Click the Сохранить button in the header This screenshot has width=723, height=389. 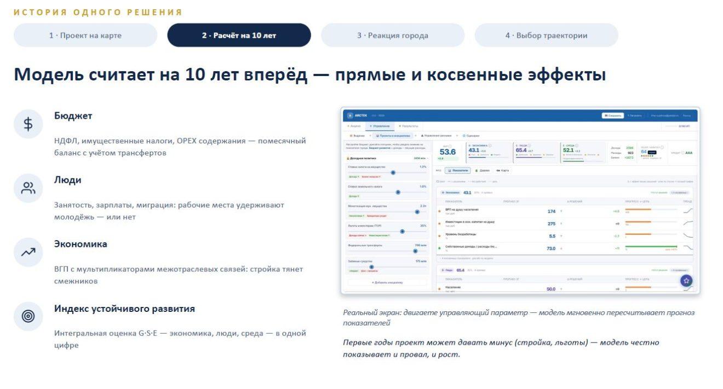(x=613, y=115)
